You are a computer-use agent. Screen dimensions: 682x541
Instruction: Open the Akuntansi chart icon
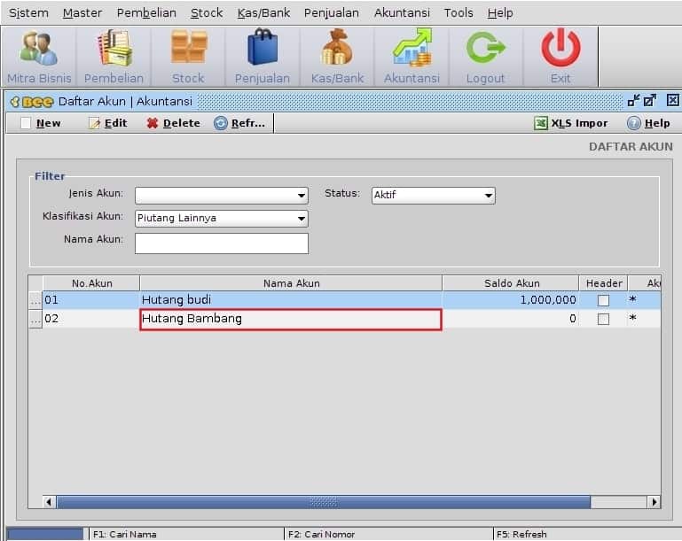click(x=412, y=57)
